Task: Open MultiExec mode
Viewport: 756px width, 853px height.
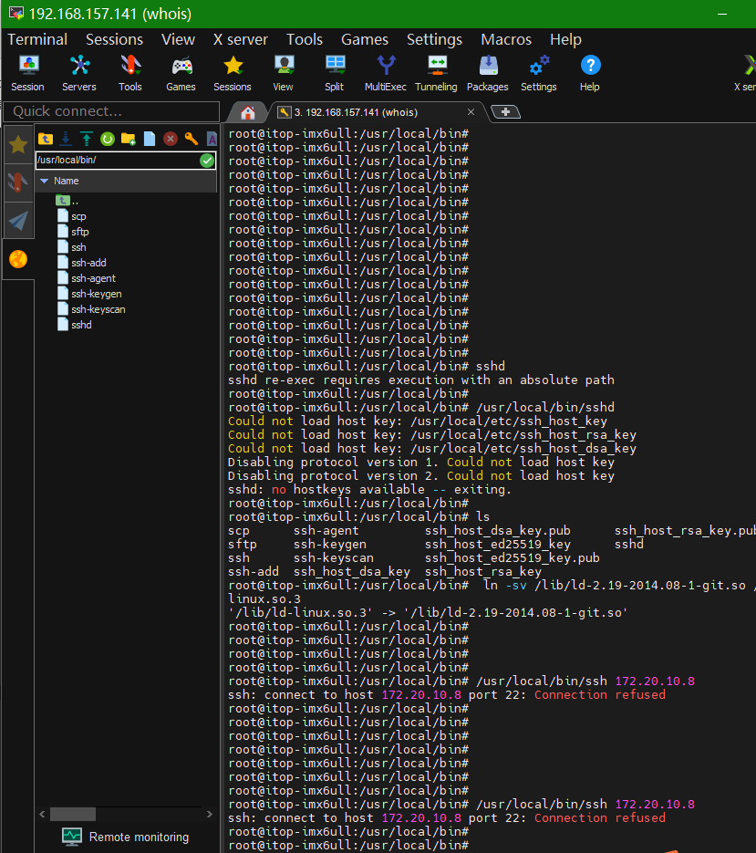Action: point(385,74)
